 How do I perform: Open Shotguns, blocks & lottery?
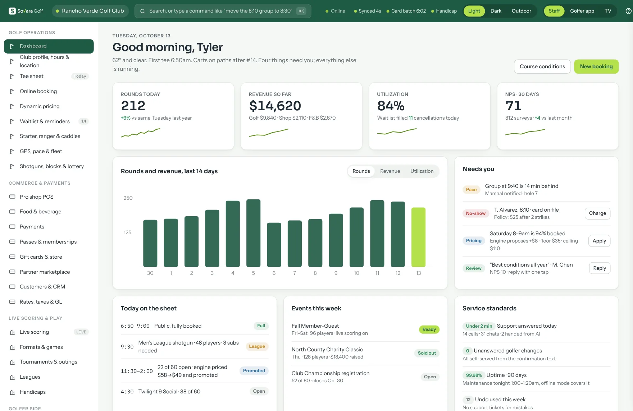coord(49,166)
